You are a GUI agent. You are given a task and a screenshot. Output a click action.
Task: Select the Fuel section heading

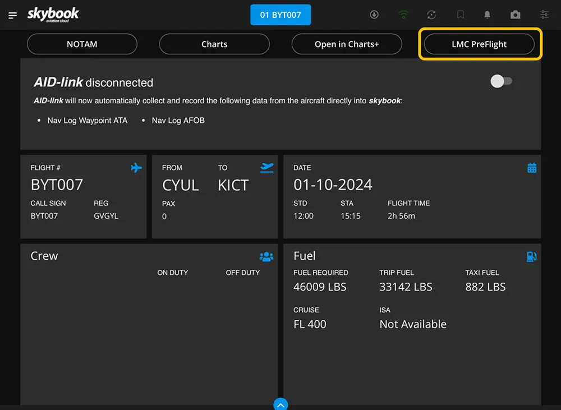pyautogui.click(x=305, y=256)
